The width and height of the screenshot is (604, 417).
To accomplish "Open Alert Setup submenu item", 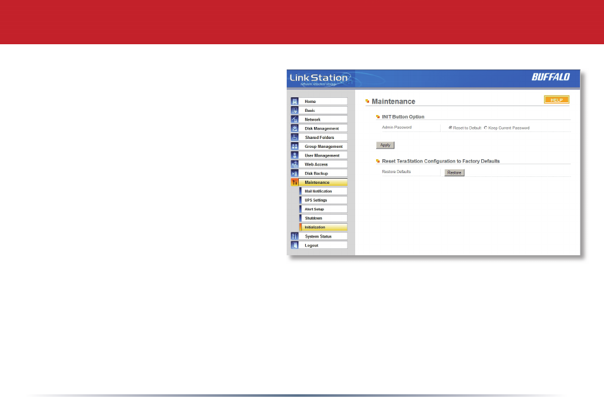I will (324, 209).
